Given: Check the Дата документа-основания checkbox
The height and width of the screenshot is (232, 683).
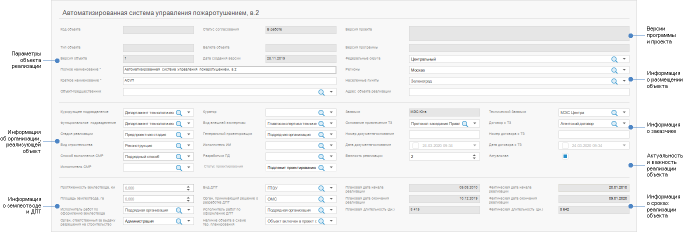Looking at the screenshot, I should point(415,145).
